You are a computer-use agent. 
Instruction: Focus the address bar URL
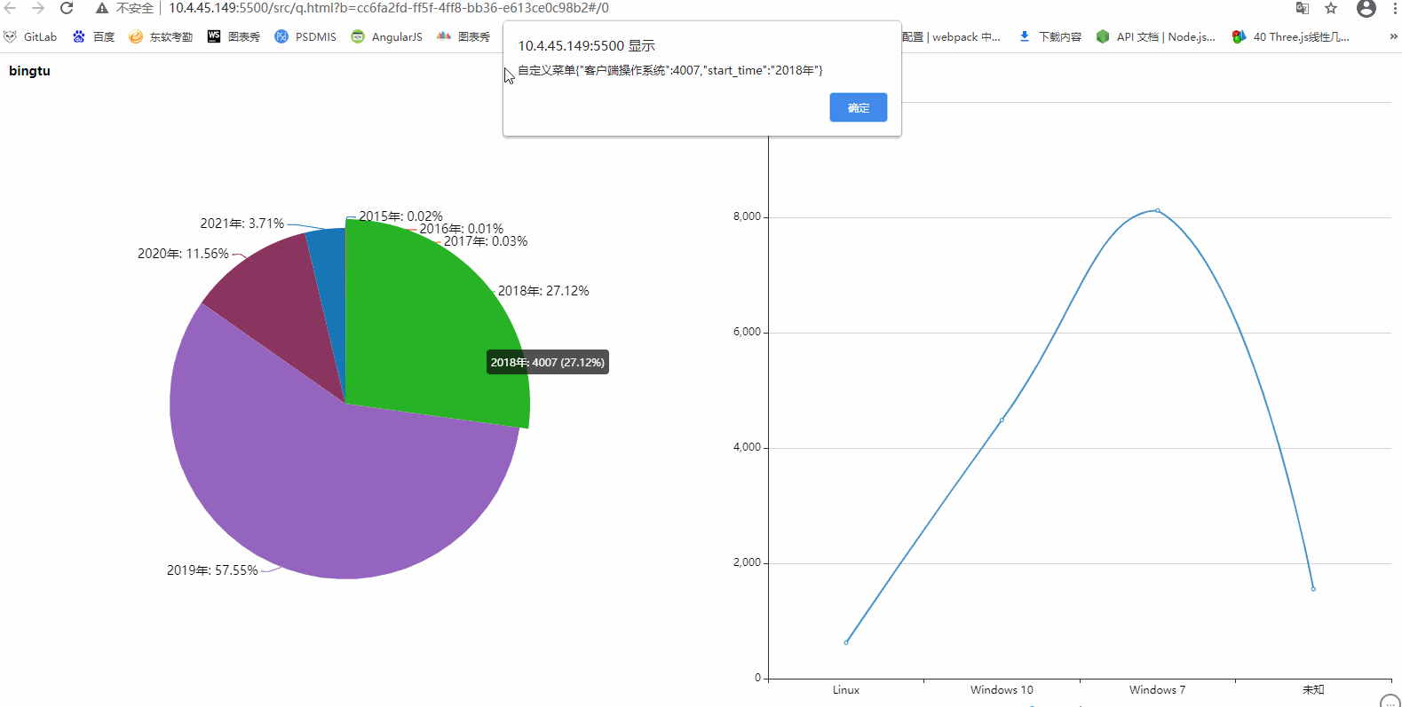(389, 8)
